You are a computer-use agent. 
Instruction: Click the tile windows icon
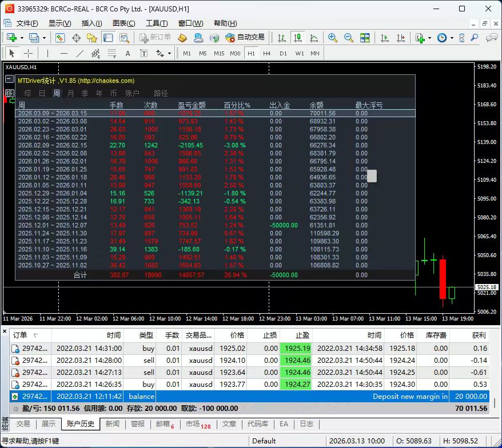[x=364, y=38]
